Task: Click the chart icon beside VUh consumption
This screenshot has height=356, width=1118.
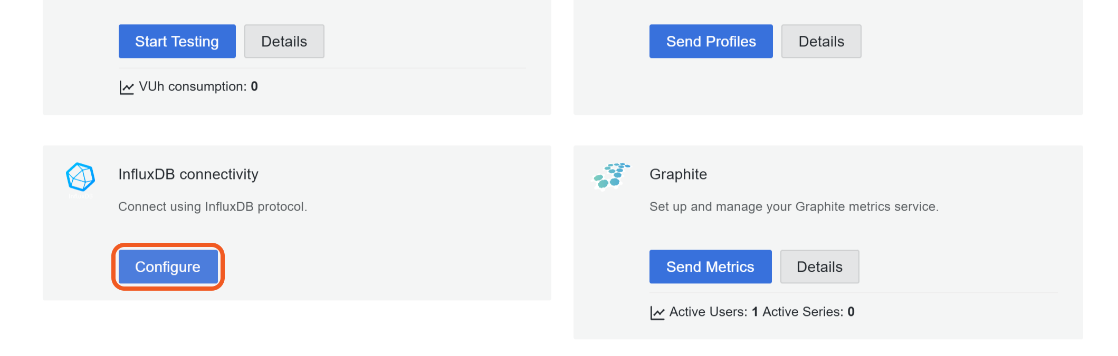Action: (x=127, y=87)
